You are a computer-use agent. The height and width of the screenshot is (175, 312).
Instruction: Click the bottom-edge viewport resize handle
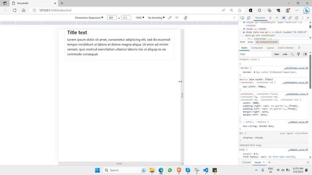coord(119,163)
